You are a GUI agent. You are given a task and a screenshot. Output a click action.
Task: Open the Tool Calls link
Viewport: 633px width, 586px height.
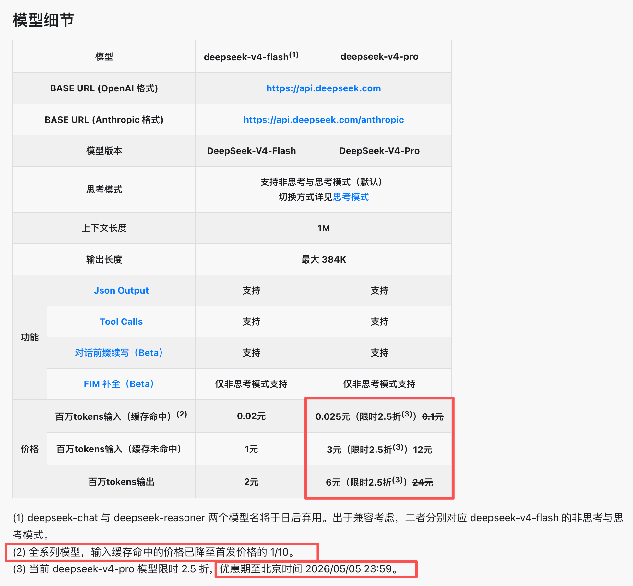pos(121,322)
